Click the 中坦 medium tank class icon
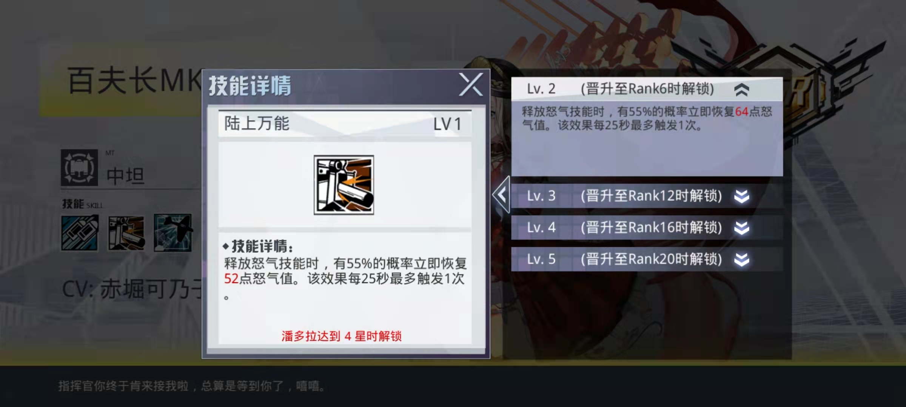 click(x=79, y=168)
